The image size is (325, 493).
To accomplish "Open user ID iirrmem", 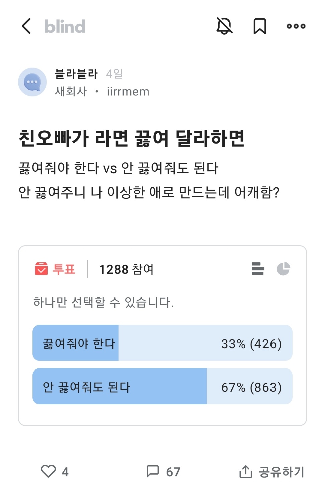I will tap(128, 91).
